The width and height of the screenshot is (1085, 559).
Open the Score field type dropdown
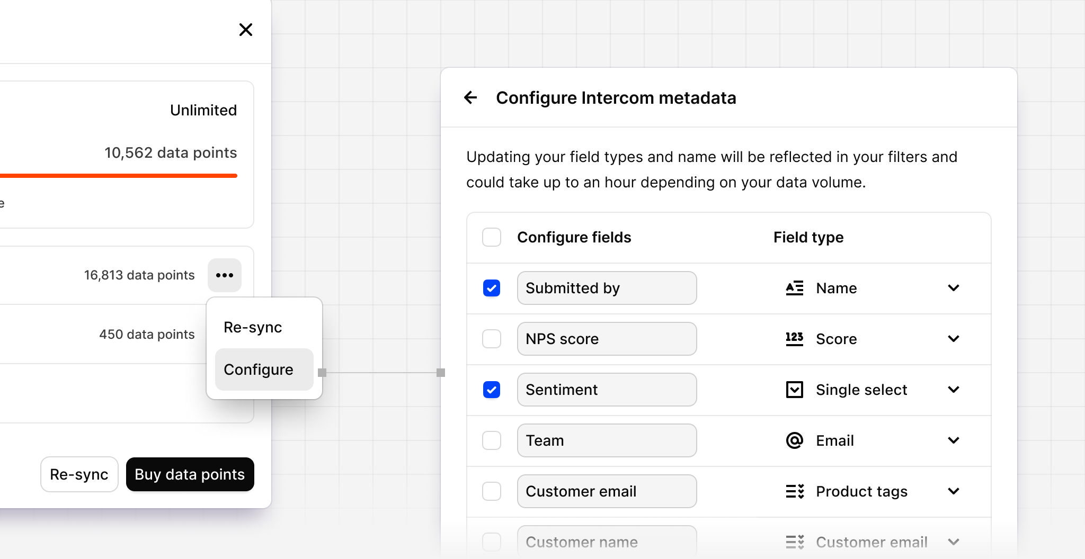(x=954, y=339)
